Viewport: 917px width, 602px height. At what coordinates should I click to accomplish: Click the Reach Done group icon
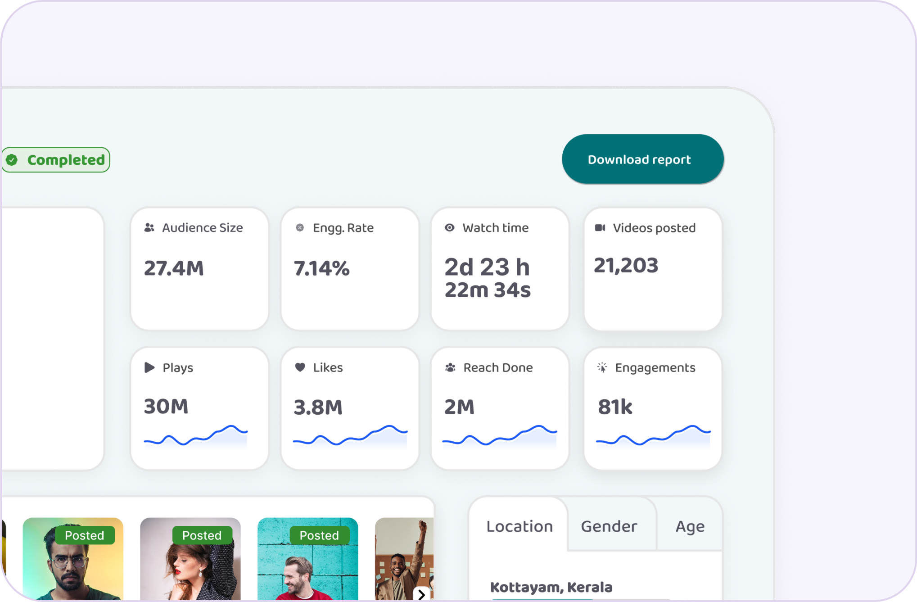(450, 367)
